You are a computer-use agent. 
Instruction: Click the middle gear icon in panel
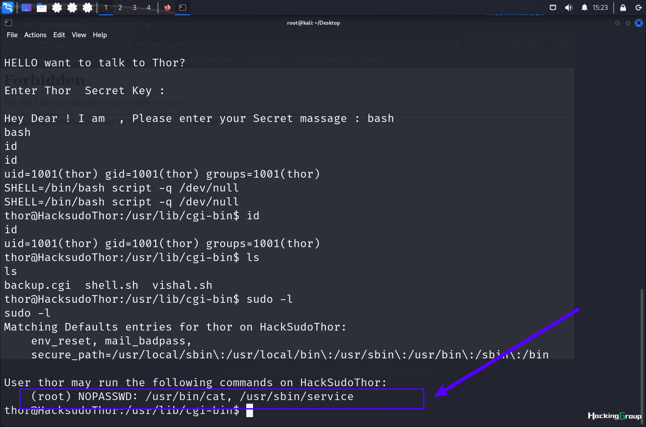(x=72, y=8)
